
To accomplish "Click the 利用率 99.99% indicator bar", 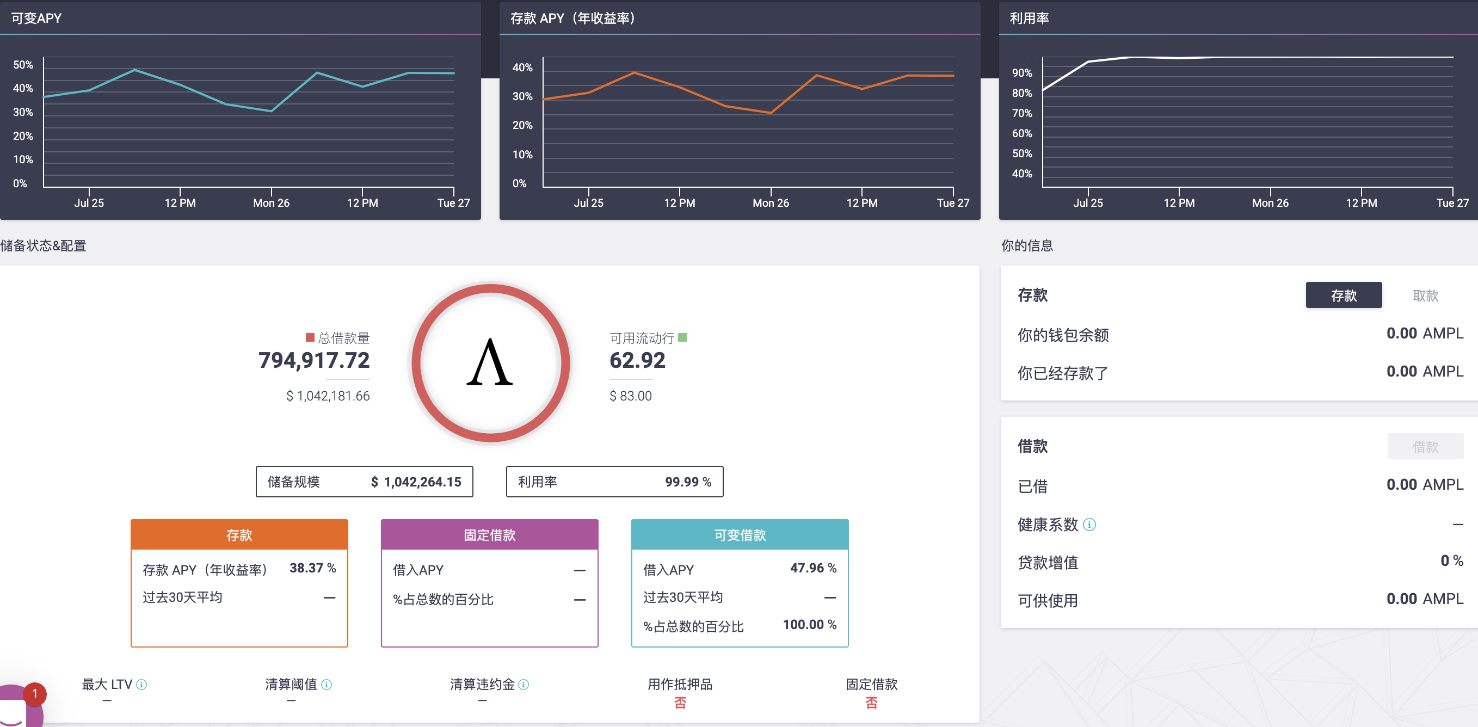I will 614,482.
